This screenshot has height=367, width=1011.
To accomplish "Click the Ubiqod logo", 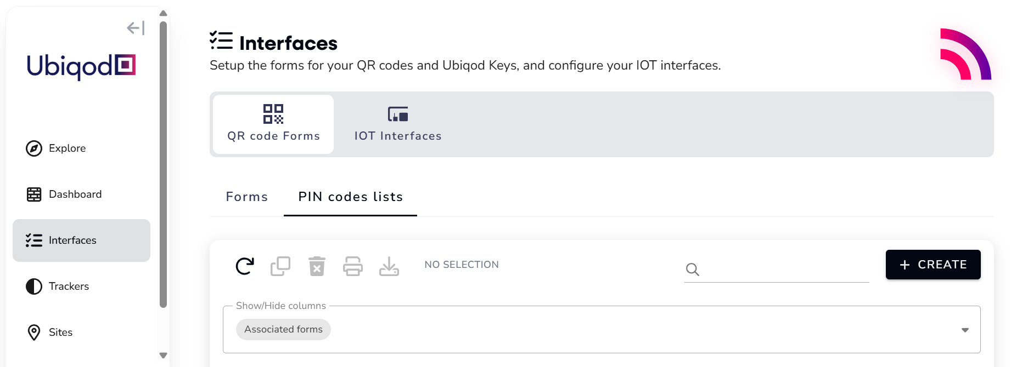I will (80, 66).
